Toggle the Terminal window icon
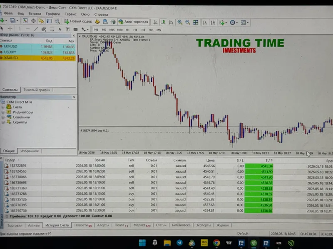The width and height of the screenshot is (333, 249). [49, 21]
